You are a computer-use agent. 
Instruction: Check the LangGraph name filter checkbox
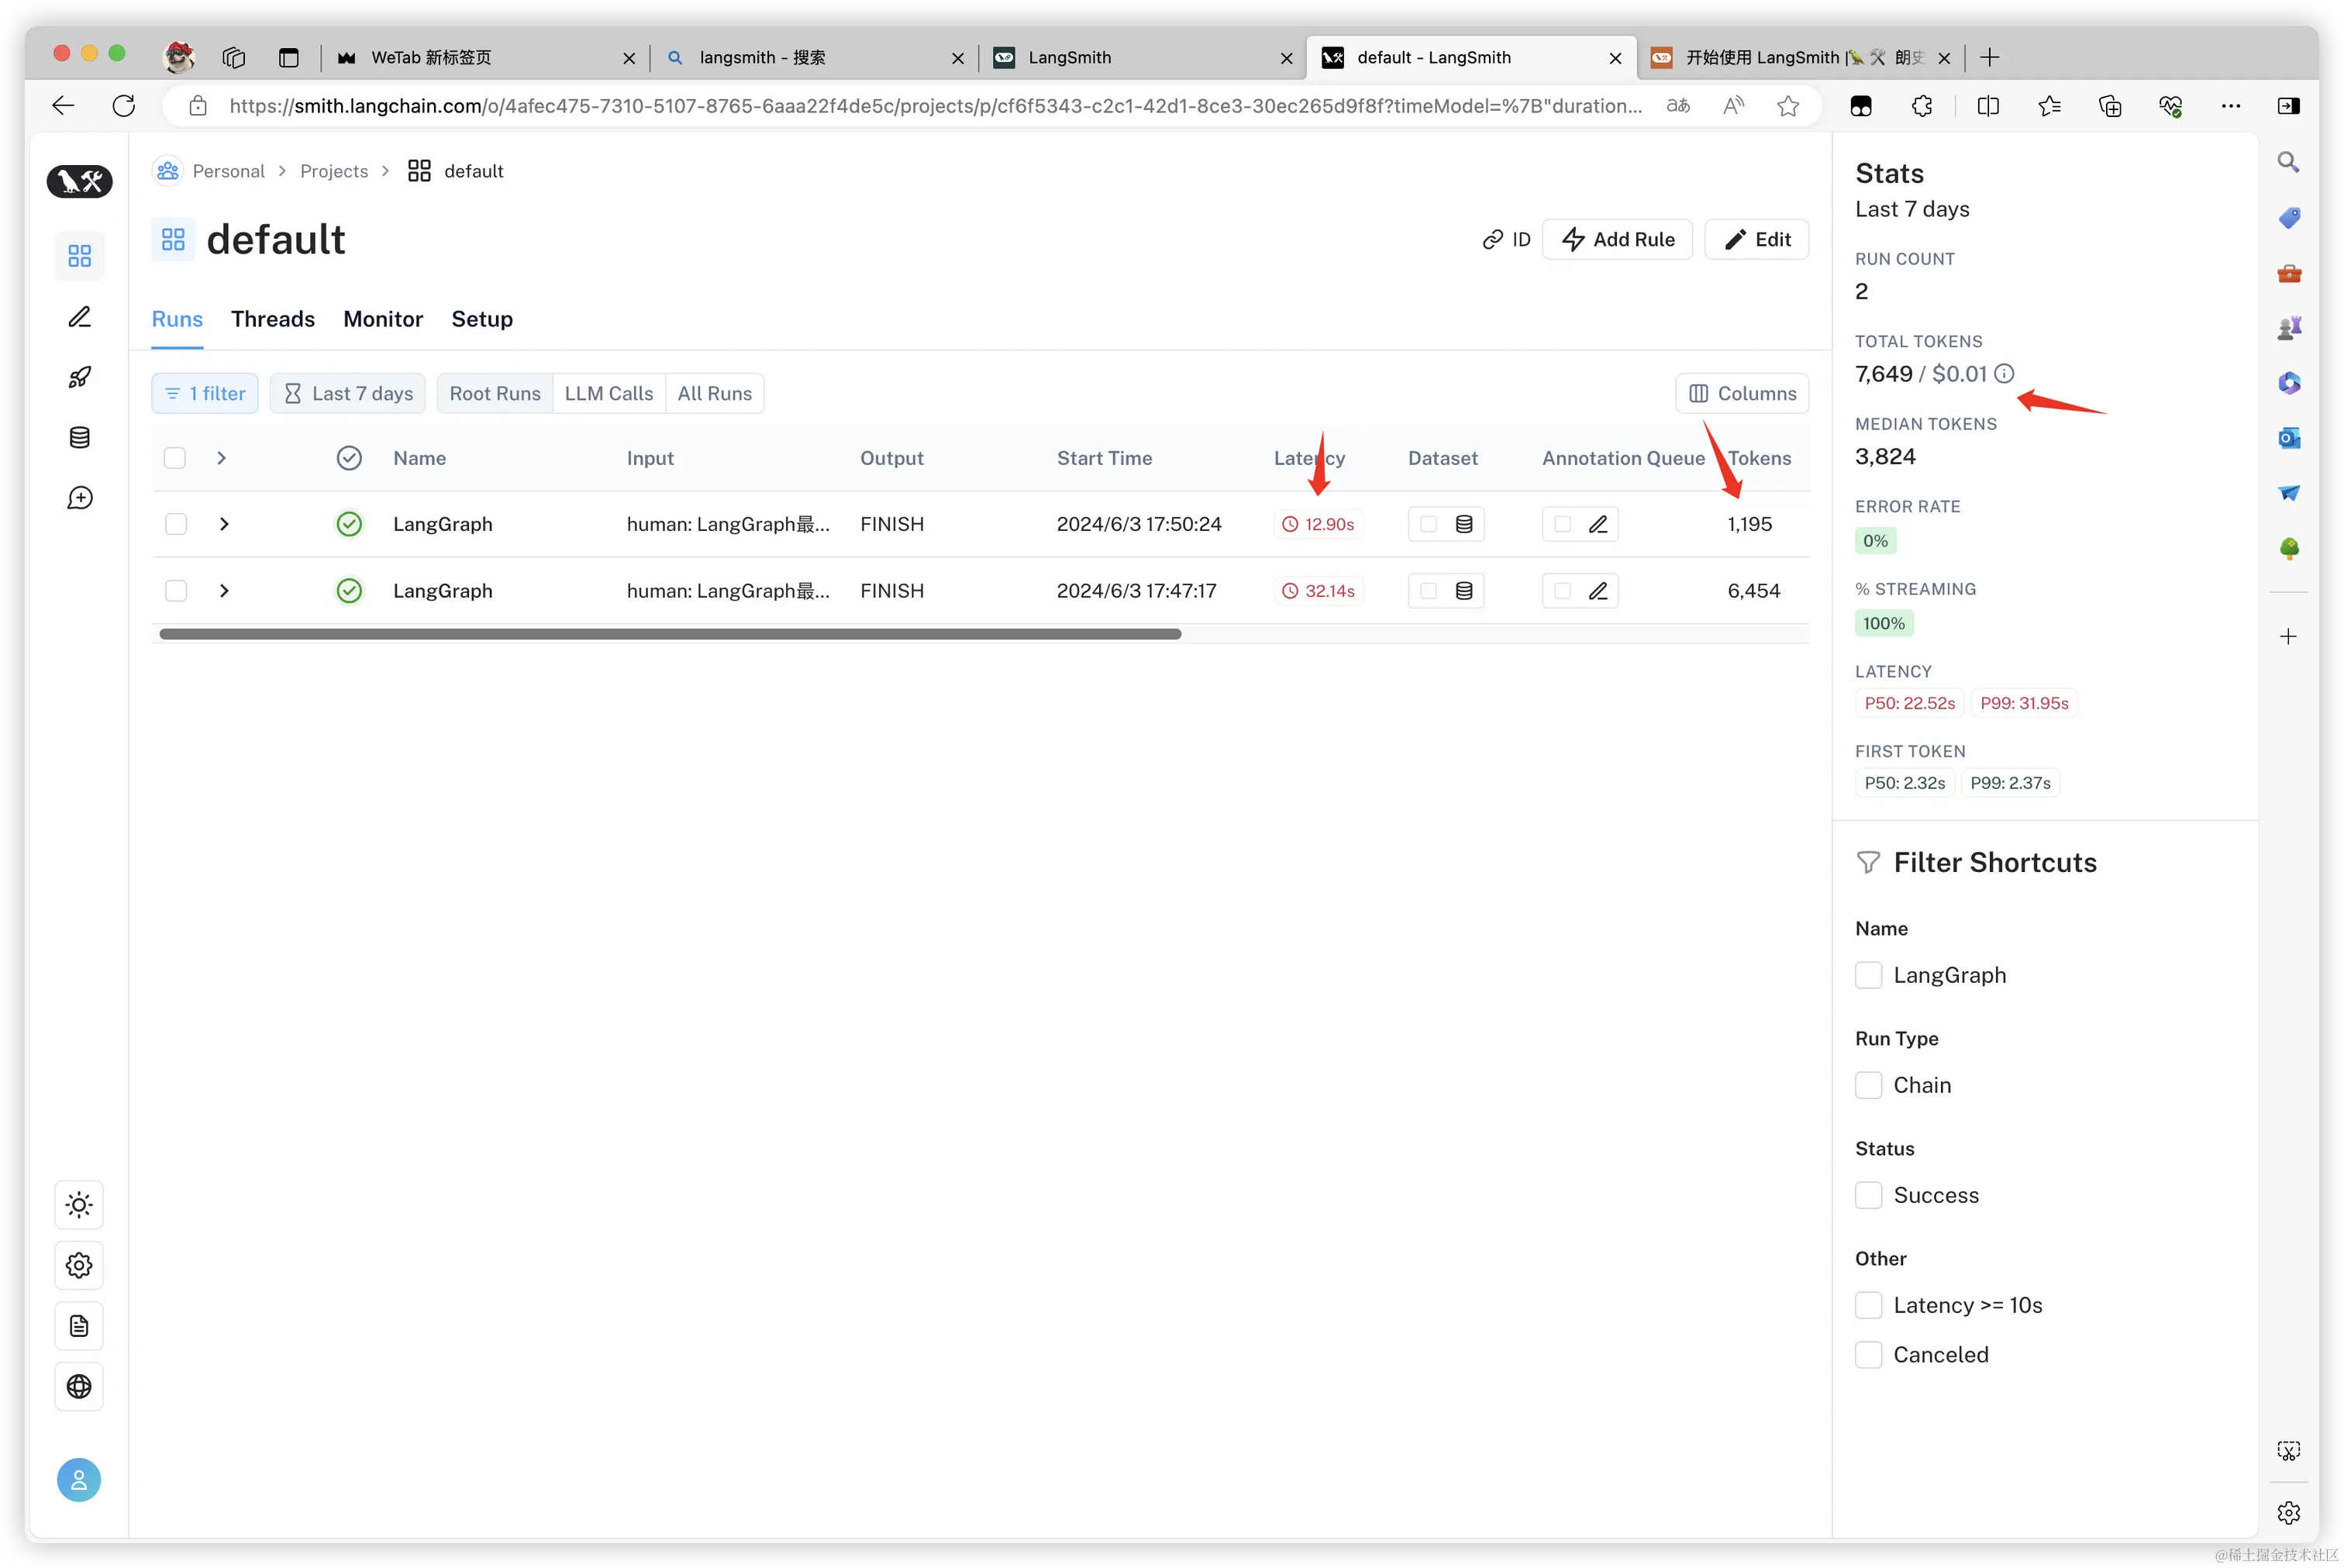[1868, 975]
